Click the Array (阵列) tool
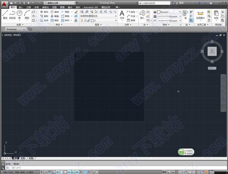Screen dimensions: 228x174 coord(65,20)
